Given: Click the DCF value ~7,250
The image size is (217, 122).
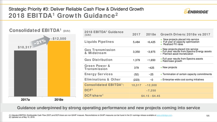Looking at the screenshot, I should click(151, 91).
